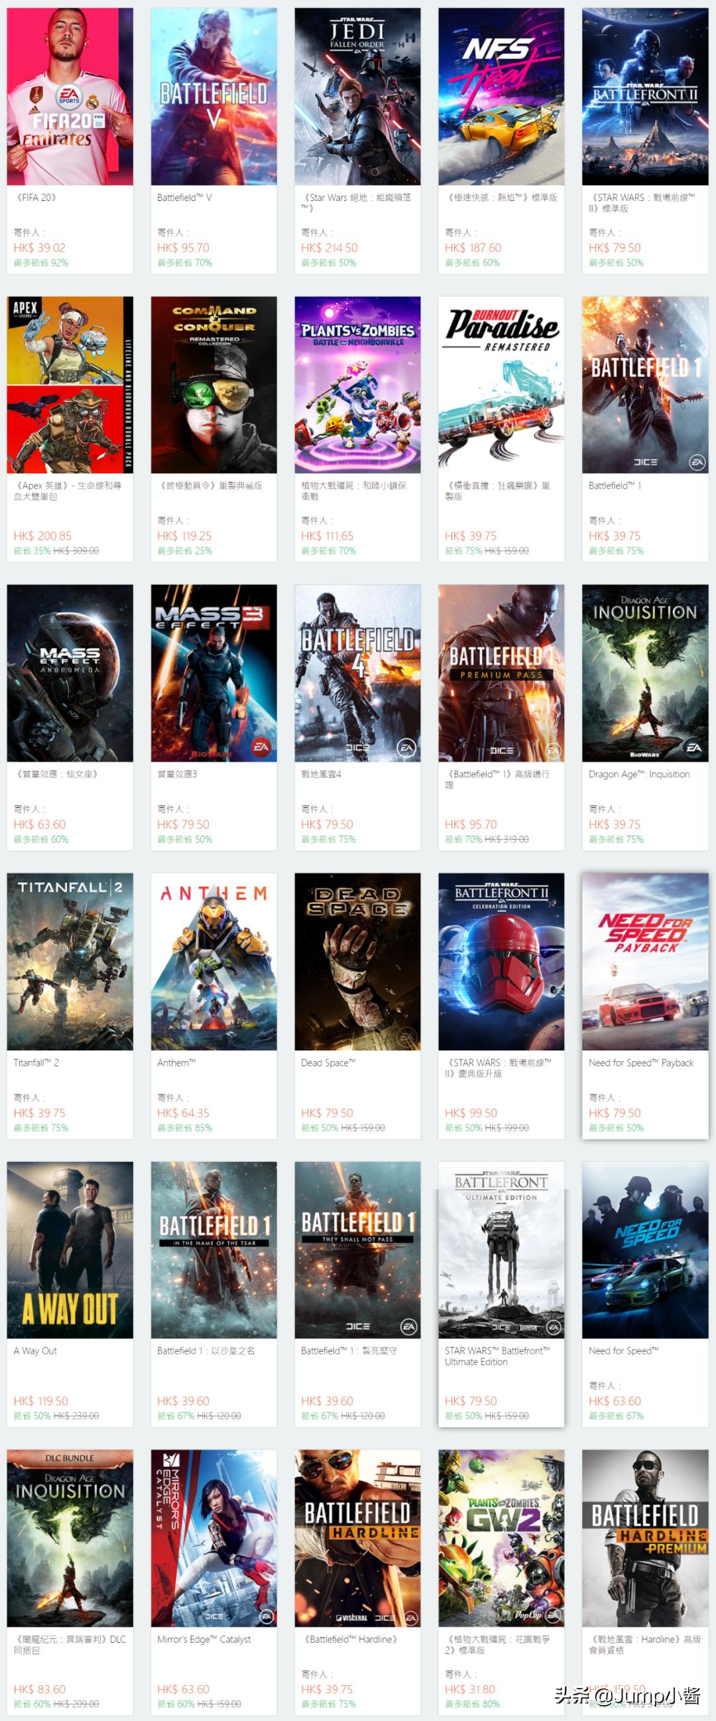Click the Mirror's Edge™ Catalyst title

tap(204, 1639)
